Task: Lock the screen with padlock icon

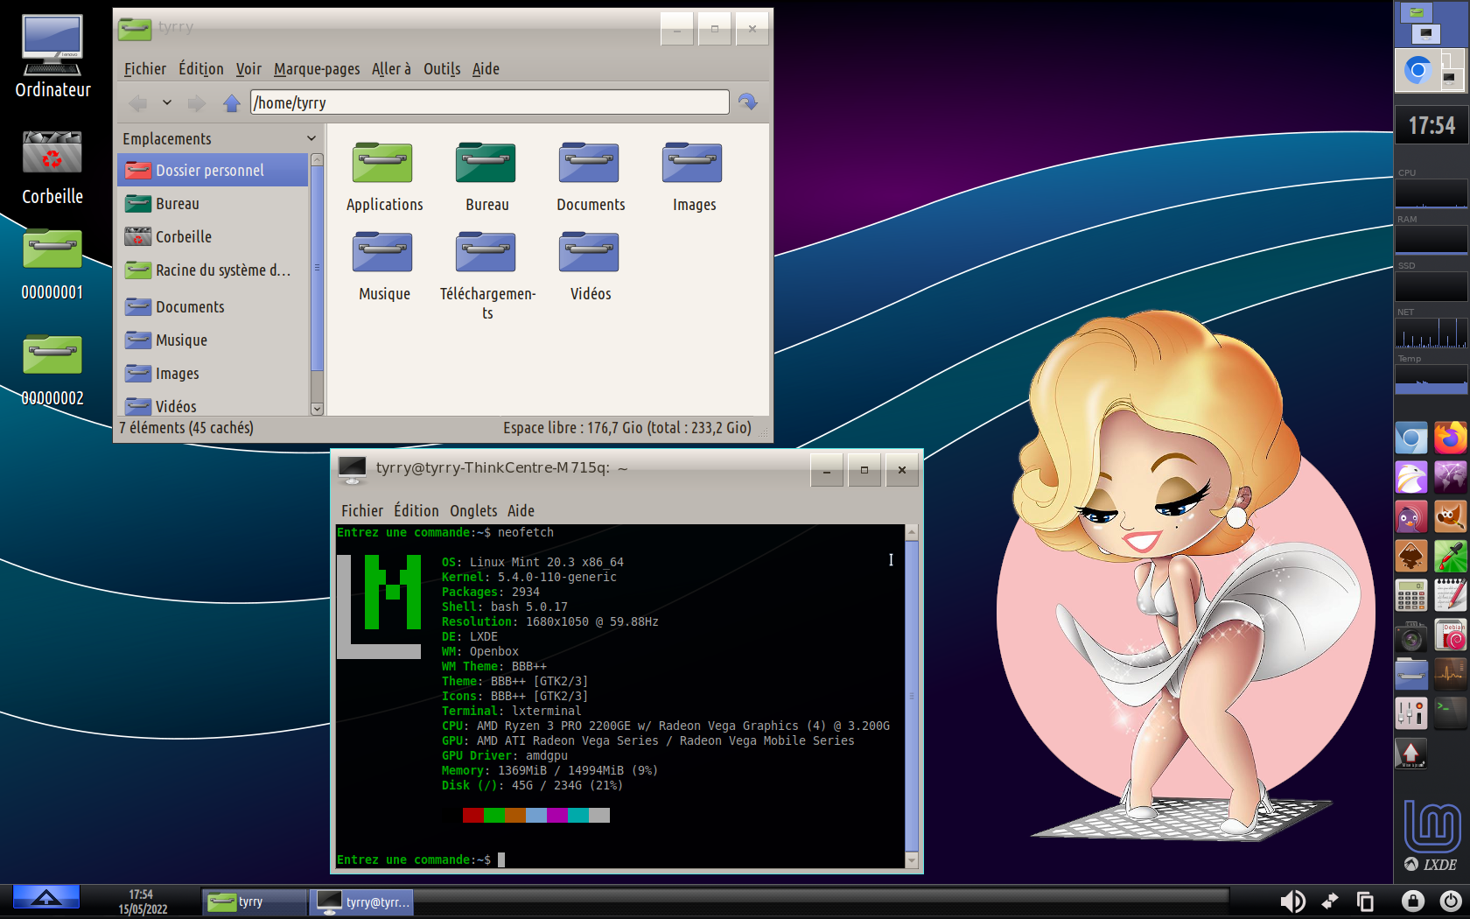Action: pos(1413,901)
